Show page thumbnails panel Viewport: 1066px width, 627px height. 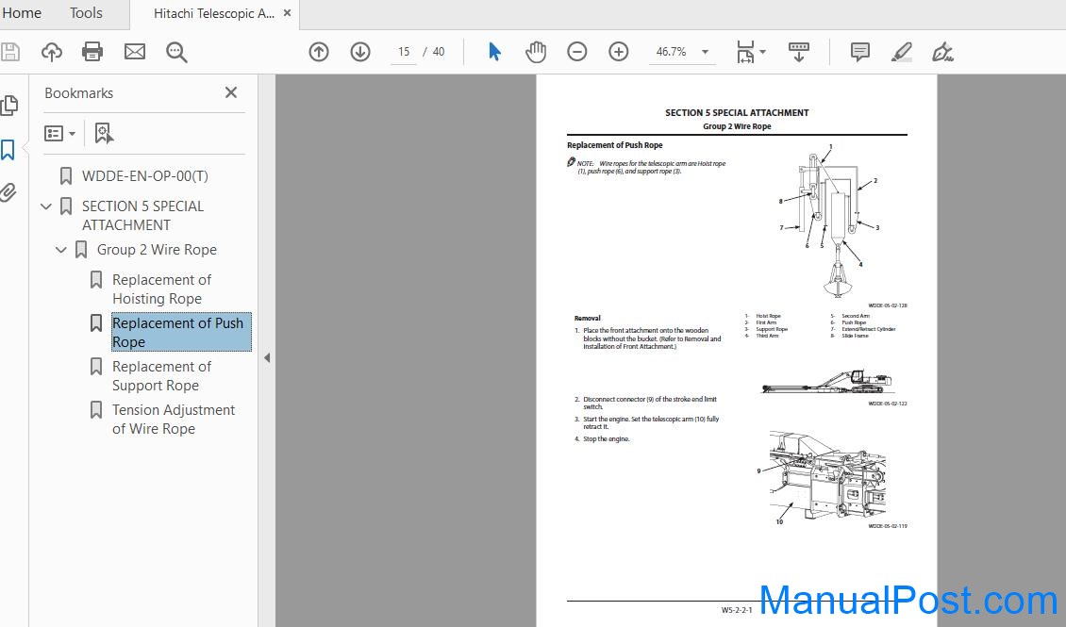coord(9,106)
